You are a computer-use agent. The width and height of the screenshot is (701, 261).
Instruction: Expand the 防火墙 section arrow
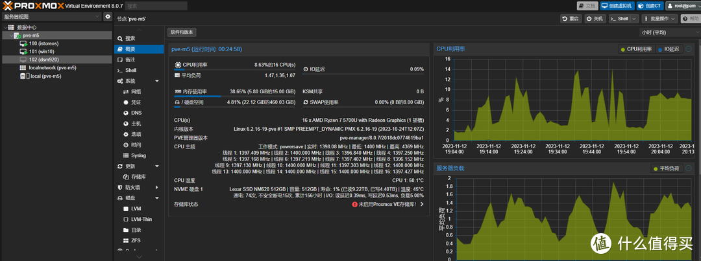(x=157, y=187)
